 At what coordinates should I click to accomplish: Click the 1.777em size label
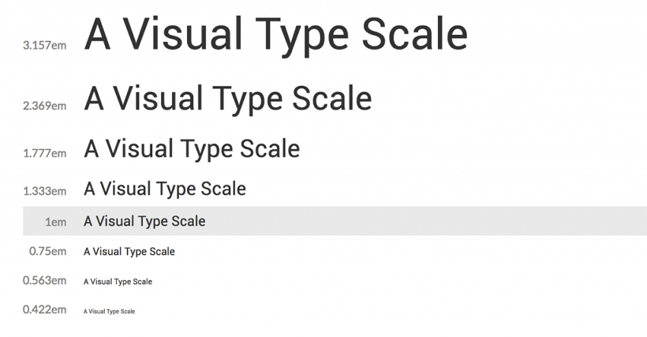(x=45, y=153)
